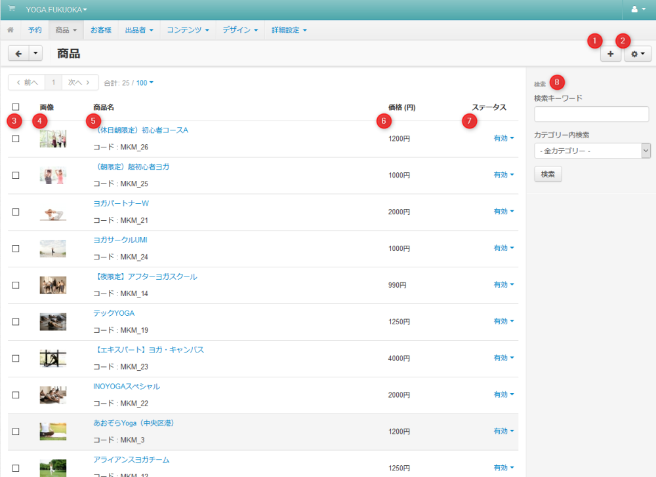Sort by 価格 (円) column header
The width and height of the screenshot is (656, 477).
401,107
